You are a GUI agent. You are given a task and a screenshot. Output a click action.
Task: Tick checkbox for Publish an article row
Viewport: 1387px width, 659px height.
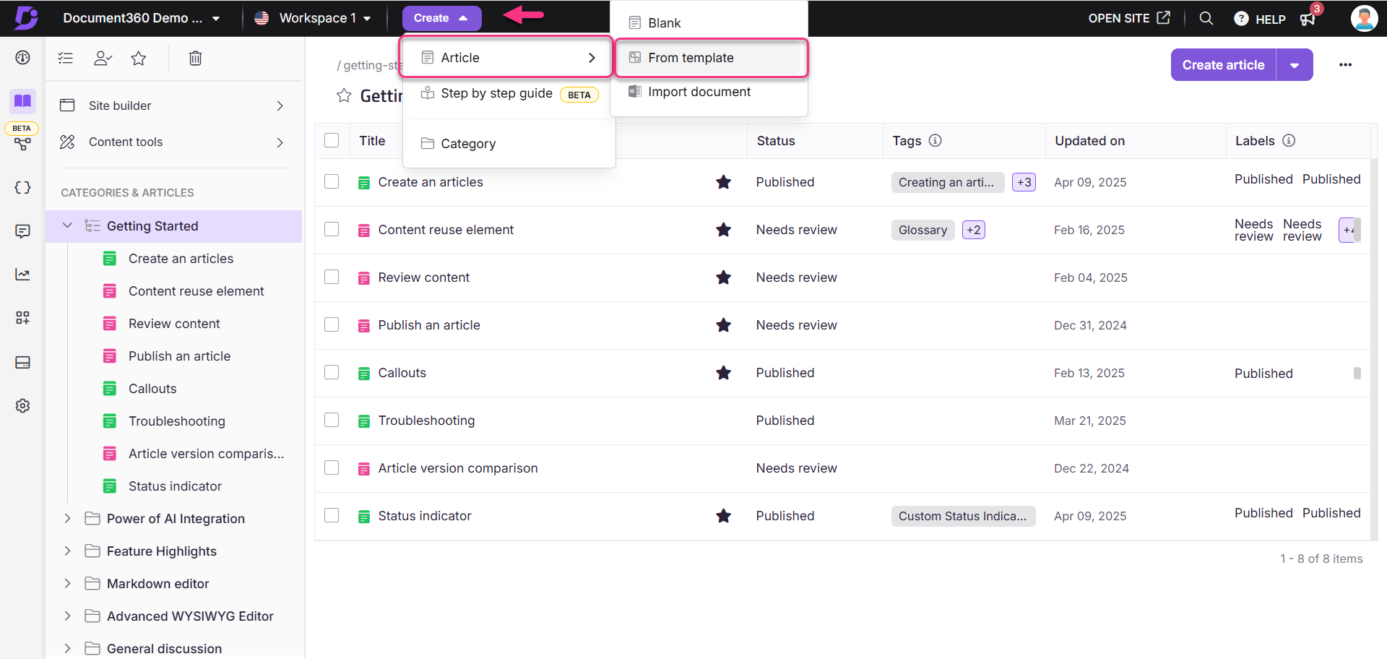pyautogui.click(x=332, y=324)
